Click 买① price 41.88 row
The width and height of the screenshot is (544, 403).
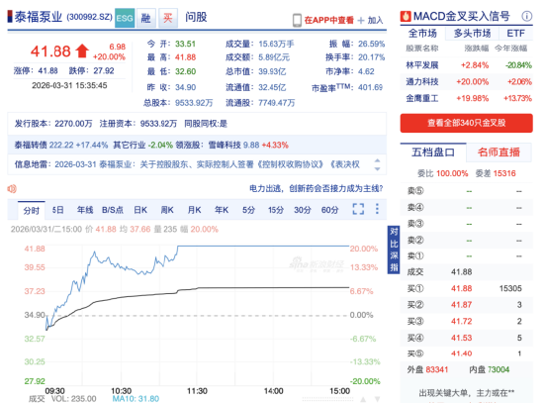tap(466, 288)
